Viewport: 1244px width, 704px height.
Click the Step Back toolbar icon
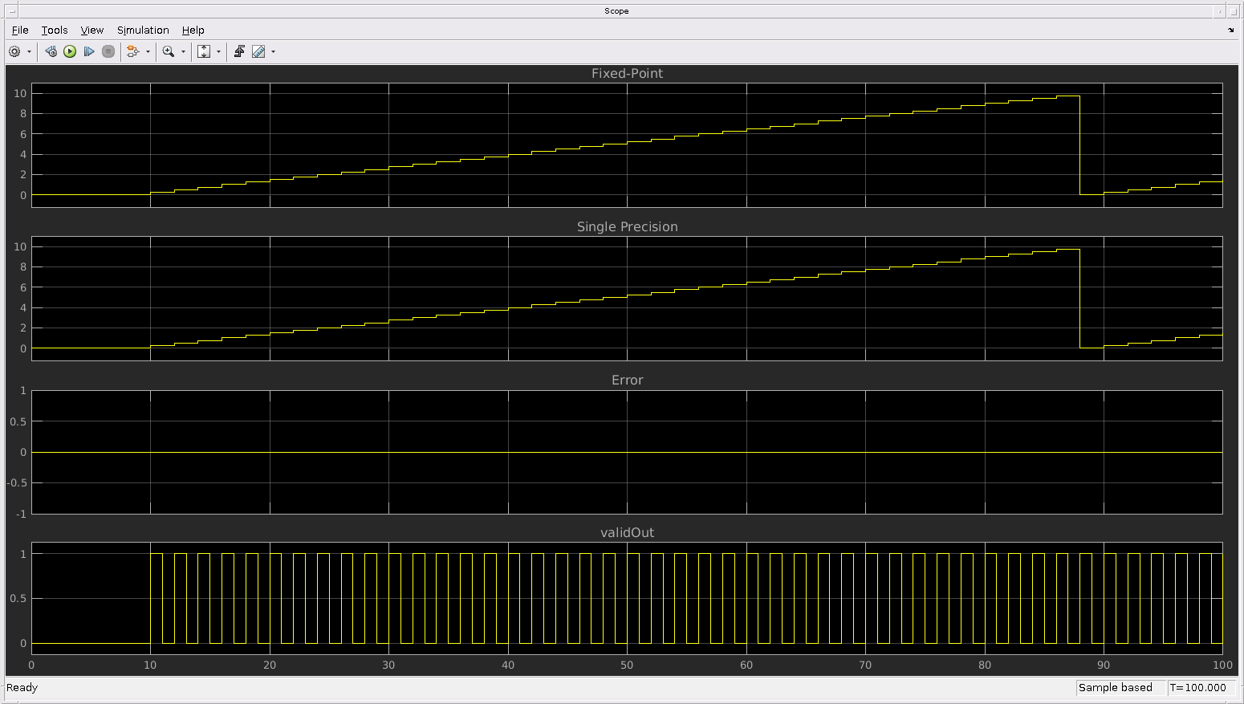point(51,51)
